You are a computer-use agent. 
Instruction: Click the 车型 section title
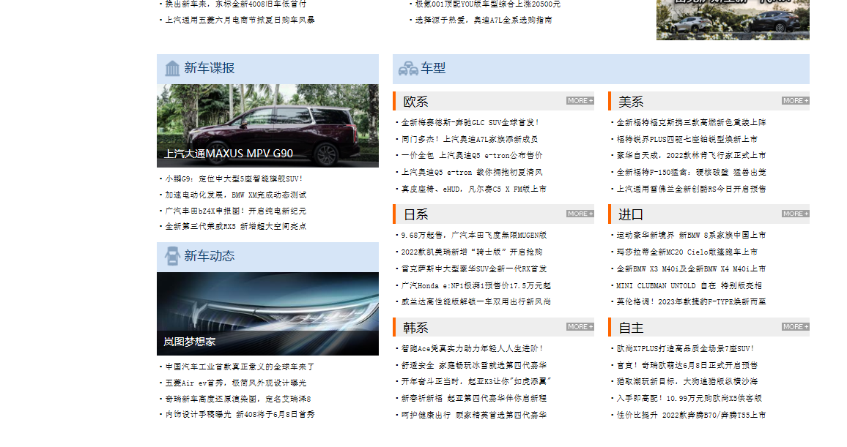[x=433, y=68]
